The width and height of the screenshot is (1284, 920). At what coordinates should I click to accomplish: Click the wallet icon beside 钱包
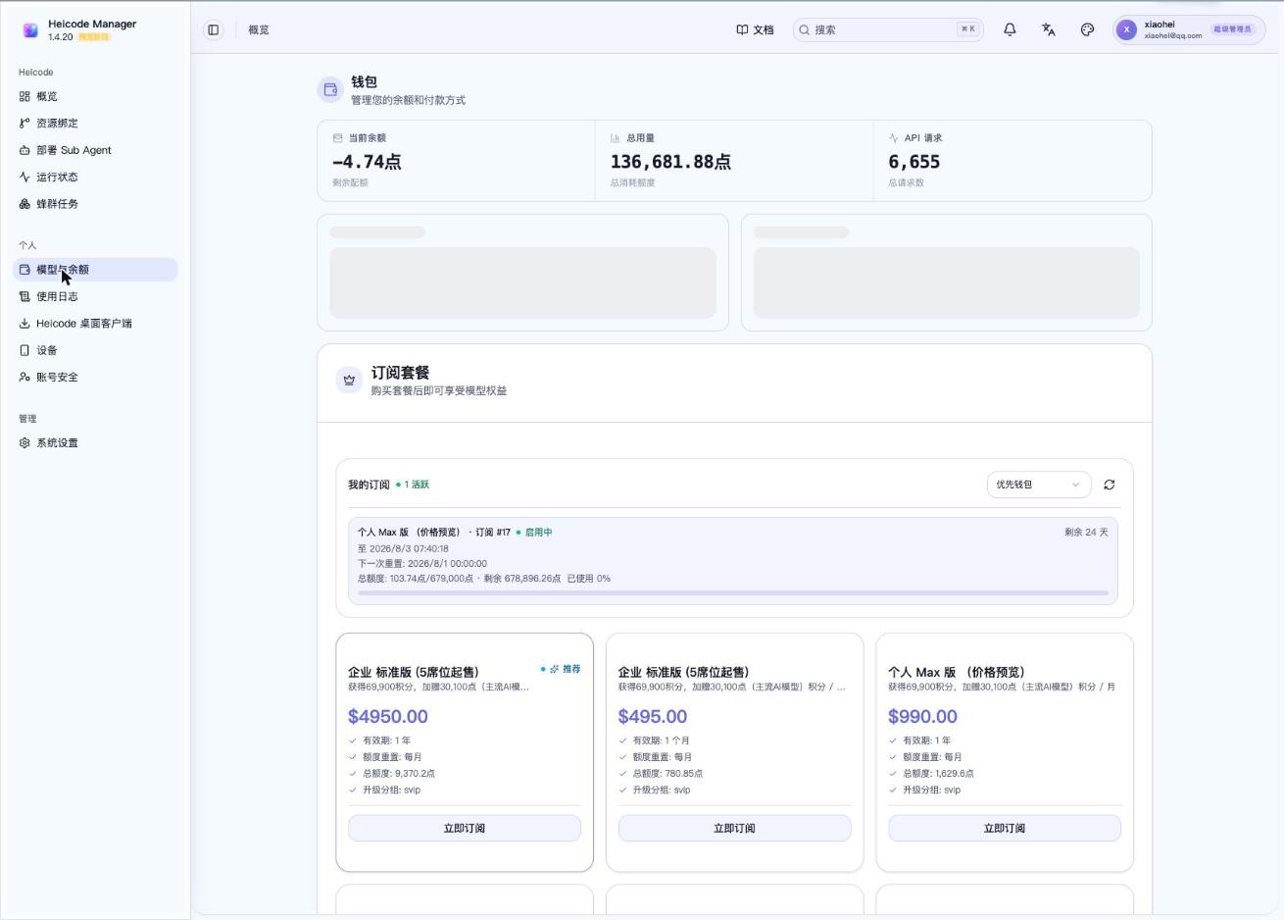pyautogui.click(x=330, y=89)
